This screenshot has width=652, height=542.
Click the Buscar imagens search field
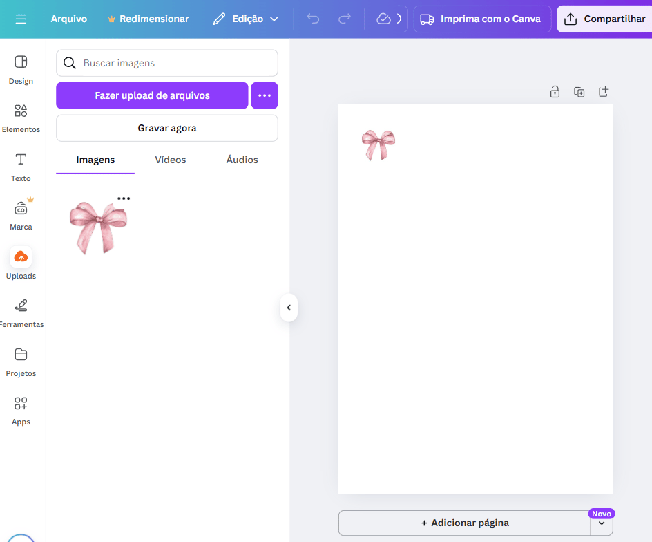[x=167, y=63]
